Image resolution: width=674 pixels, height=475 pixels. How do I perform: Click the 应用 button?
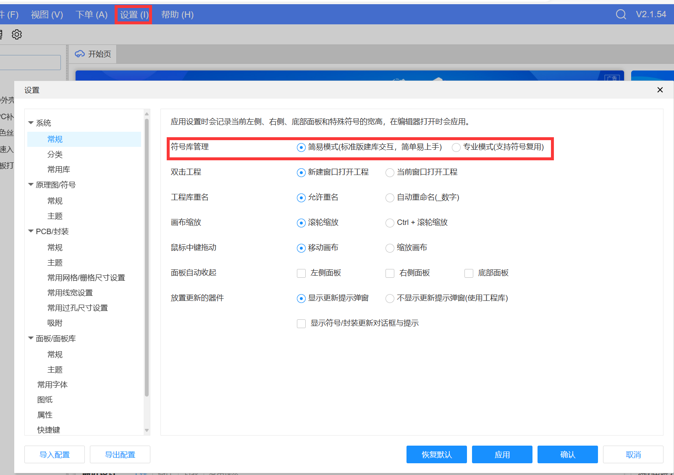click(502, 454)
